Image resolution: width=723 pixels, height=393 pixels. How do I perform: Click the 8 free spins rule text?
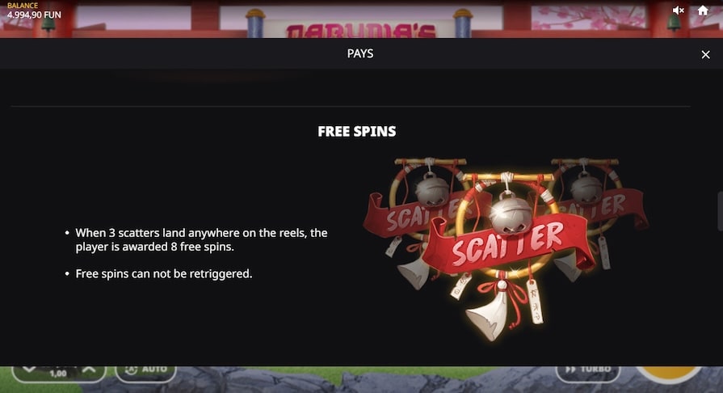[201, 239]
